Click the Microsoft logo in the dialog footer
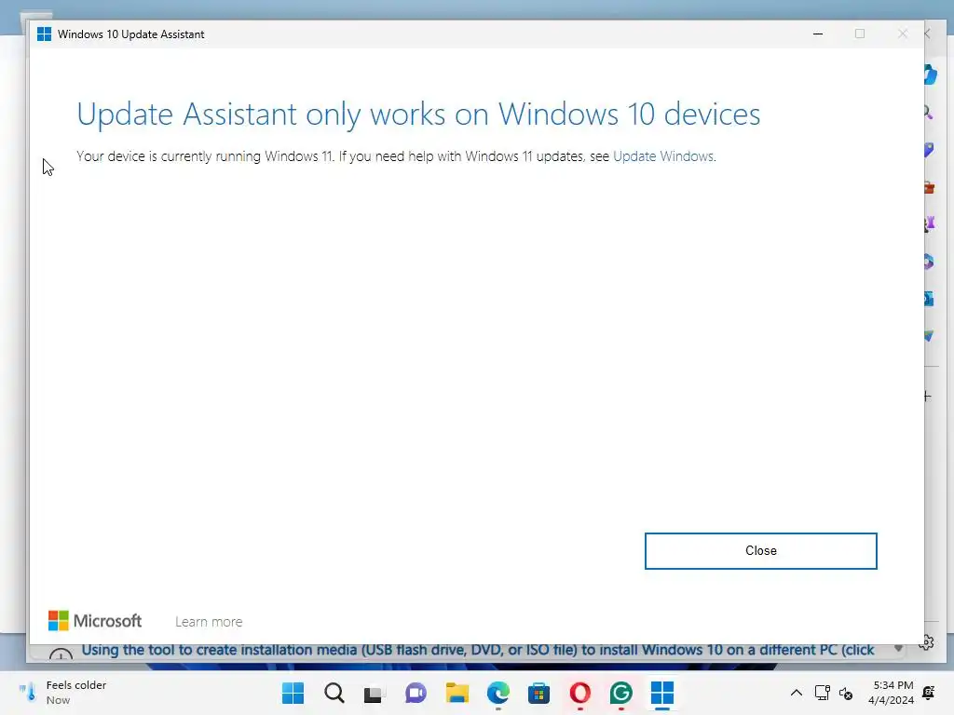954x715 pixels. [95, 621]
